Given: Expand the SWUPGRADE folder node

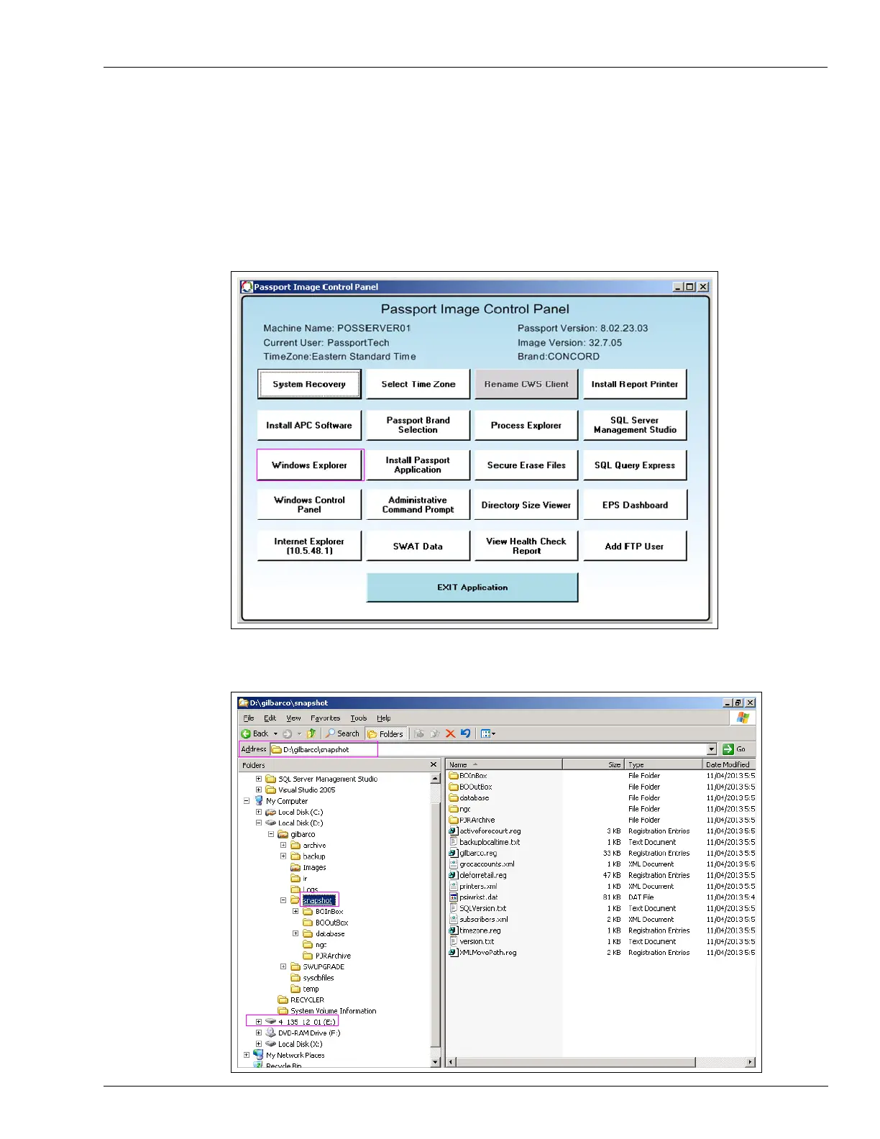Looking at the screenshot, I should click(283, 966).
